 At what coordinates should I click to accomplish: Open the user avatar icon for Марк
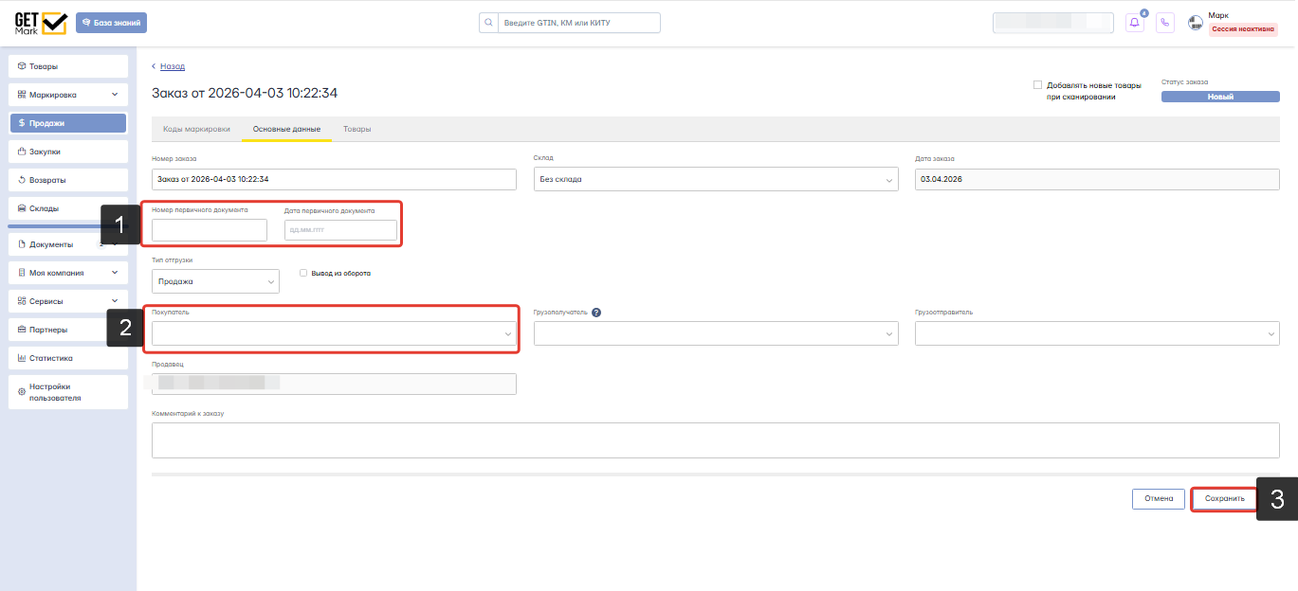point(1196,23)
